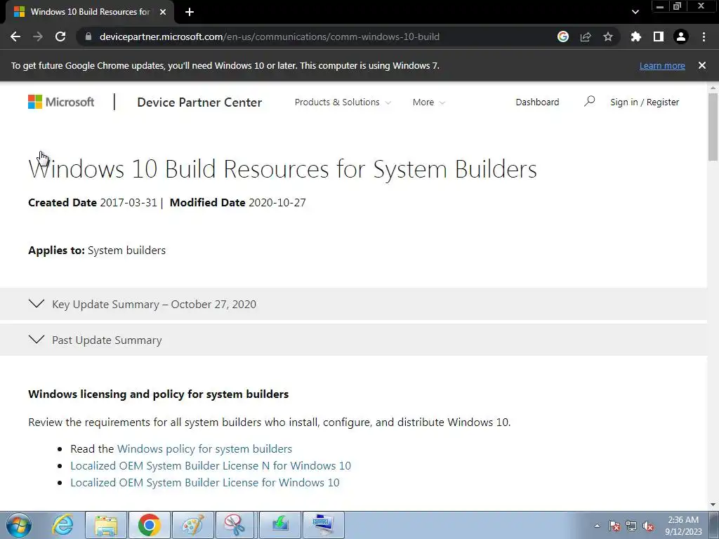
Task: Reload the current page
Action: click(60, 36)
